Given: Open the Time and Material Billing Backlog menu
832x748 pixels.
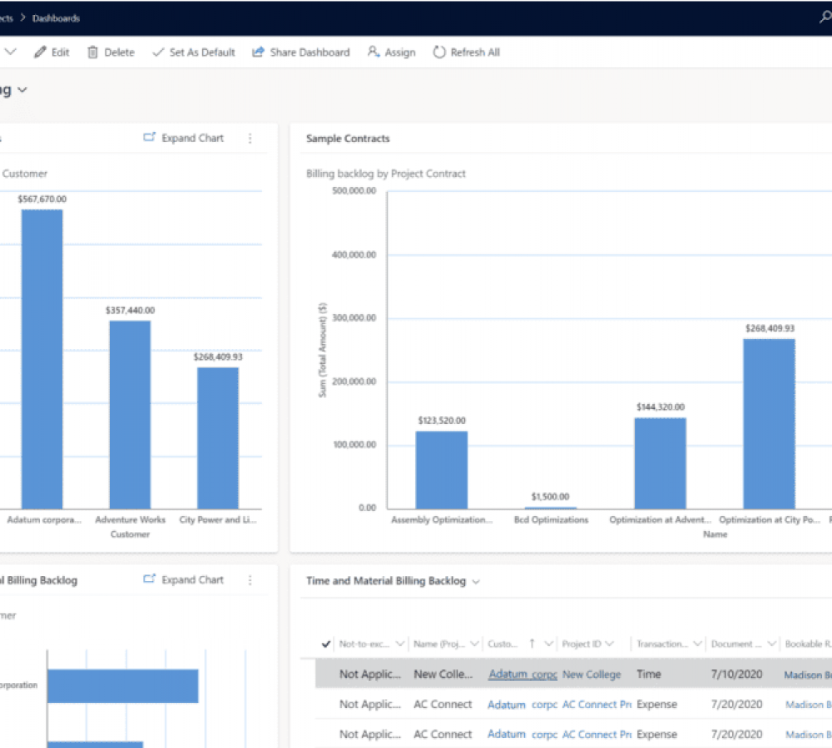Looking at the screenshot, I should (474, 581).
